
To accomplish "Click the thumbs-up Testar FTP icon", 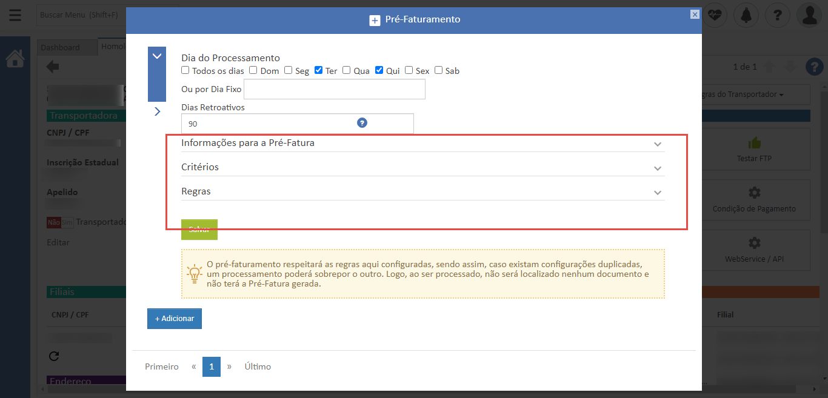I will [754, 143].
